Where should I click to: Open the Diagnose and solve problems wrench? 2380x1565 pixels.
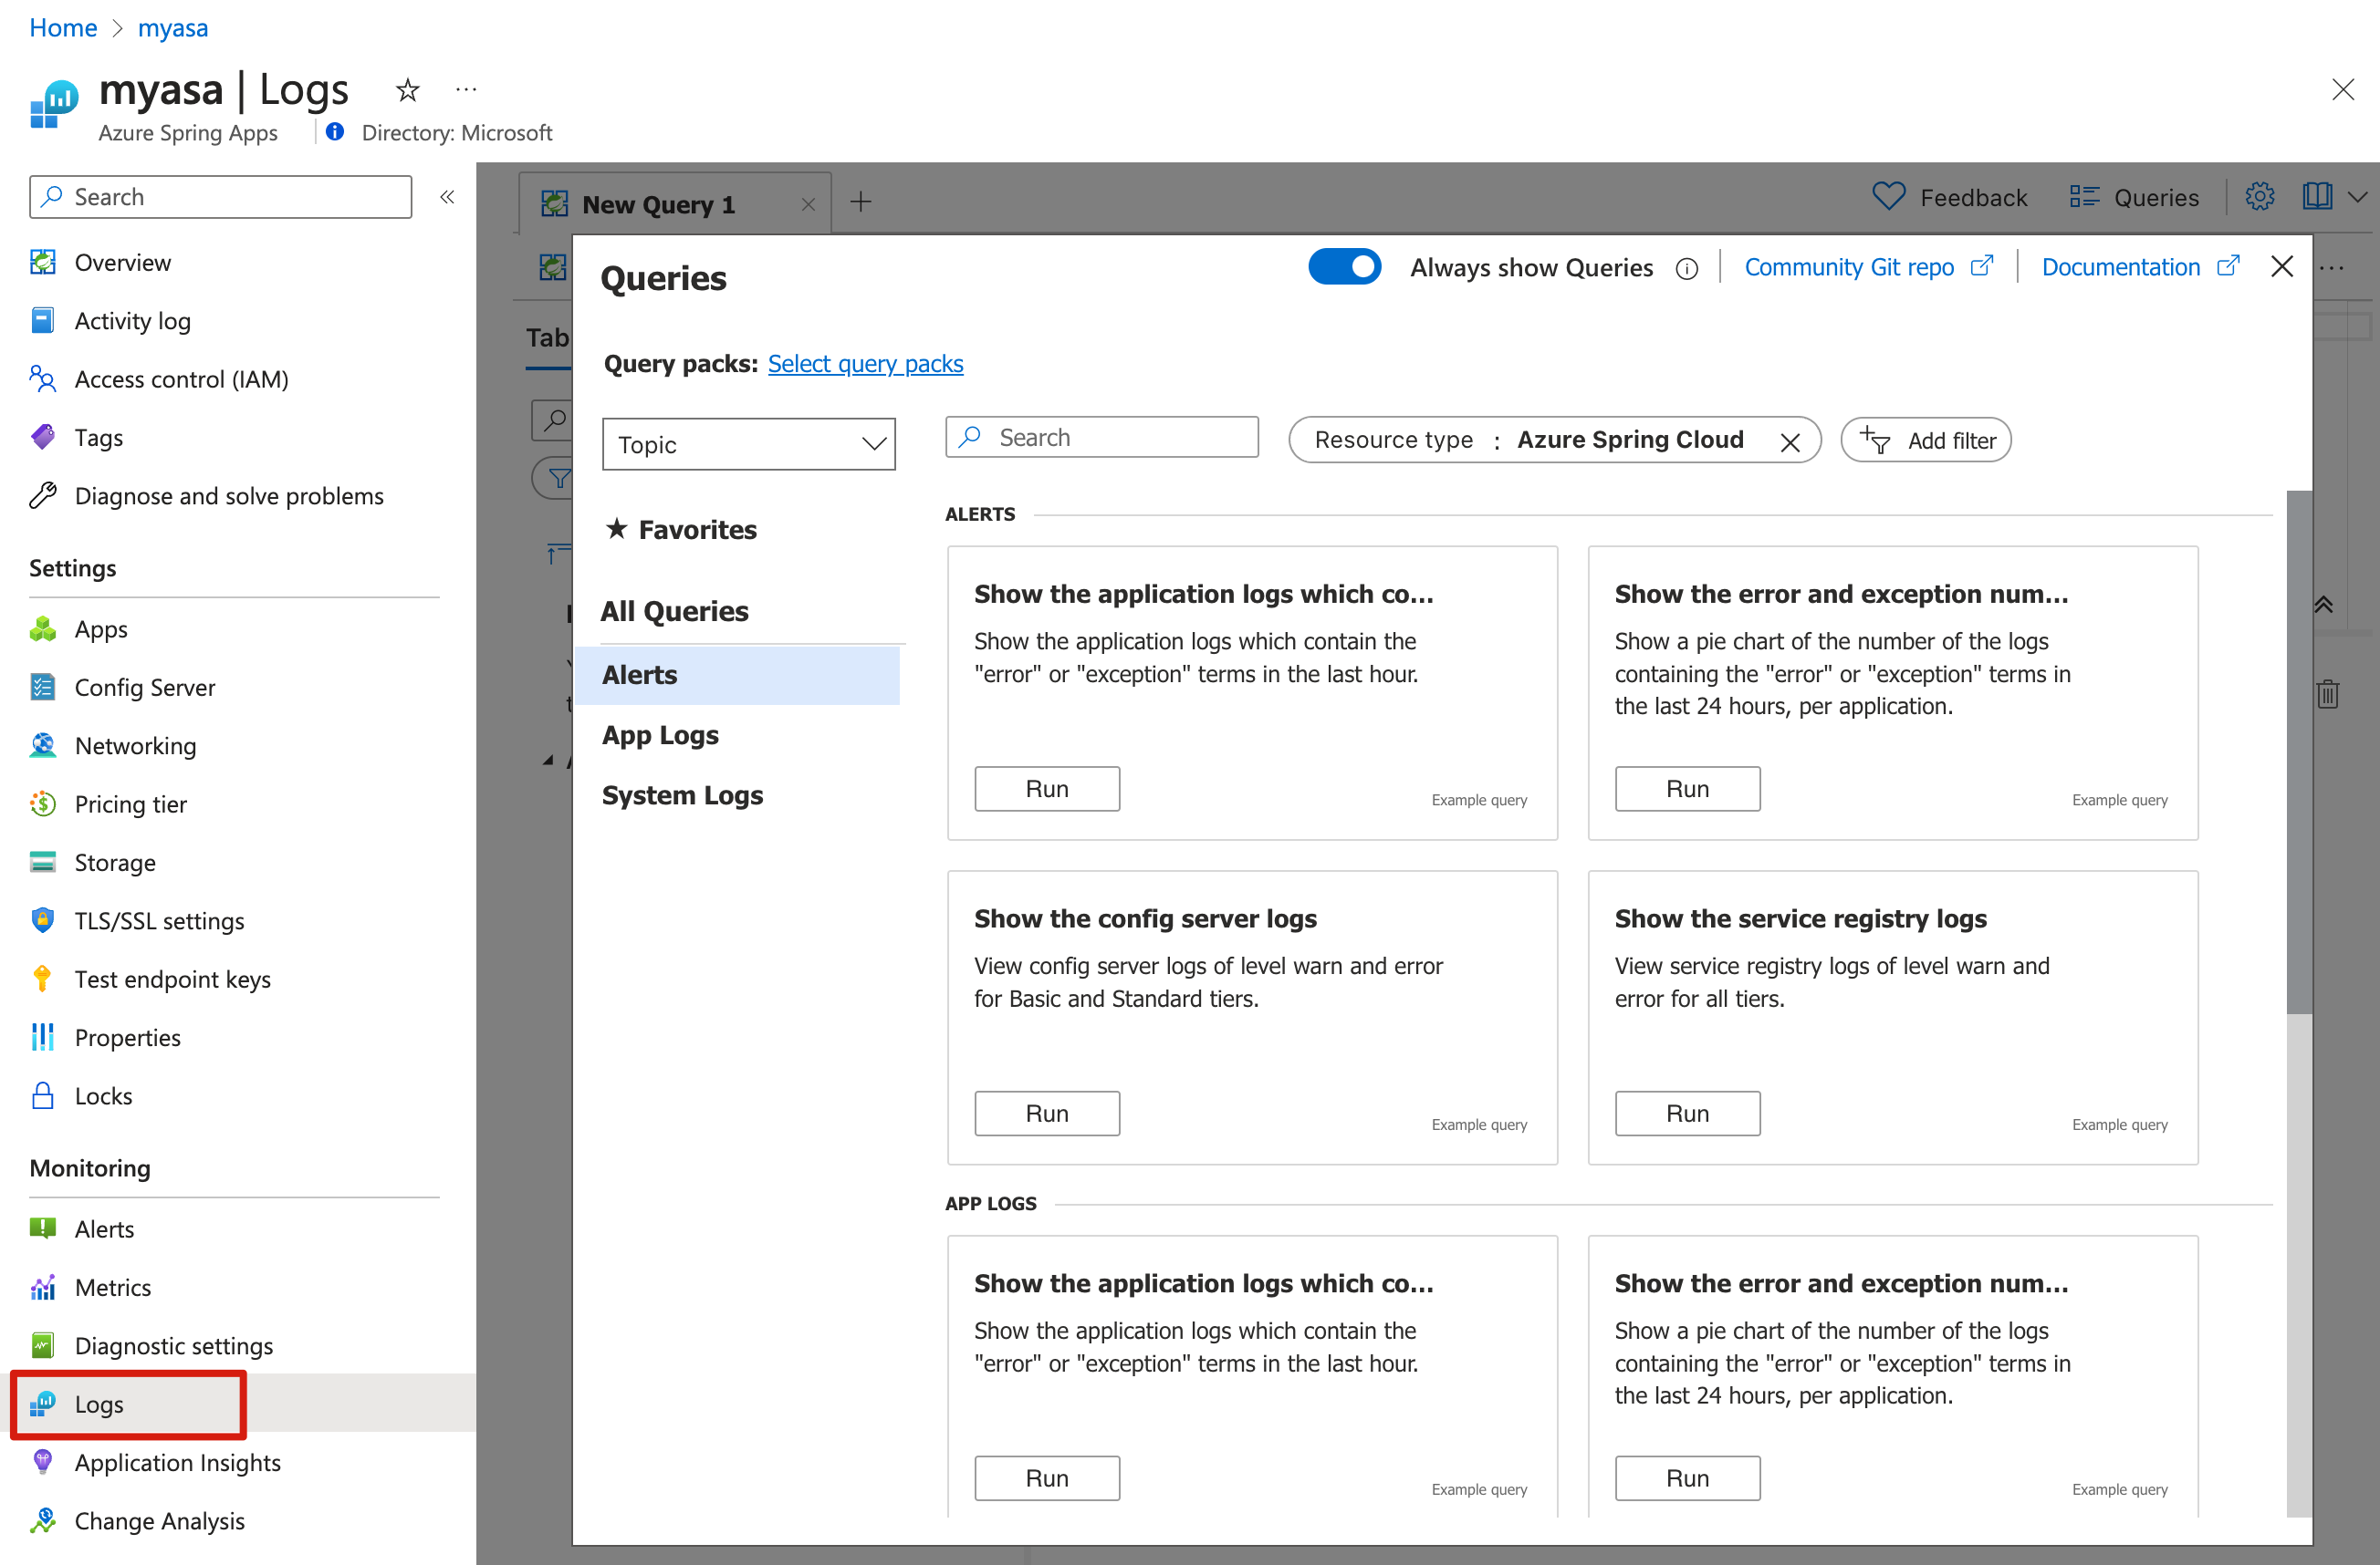(x=43, y=496)
